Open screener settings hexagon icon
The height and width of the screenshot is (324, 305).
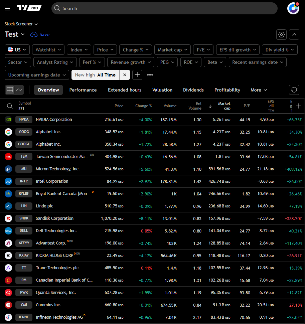pyautogui.click(x=281, y=34)
